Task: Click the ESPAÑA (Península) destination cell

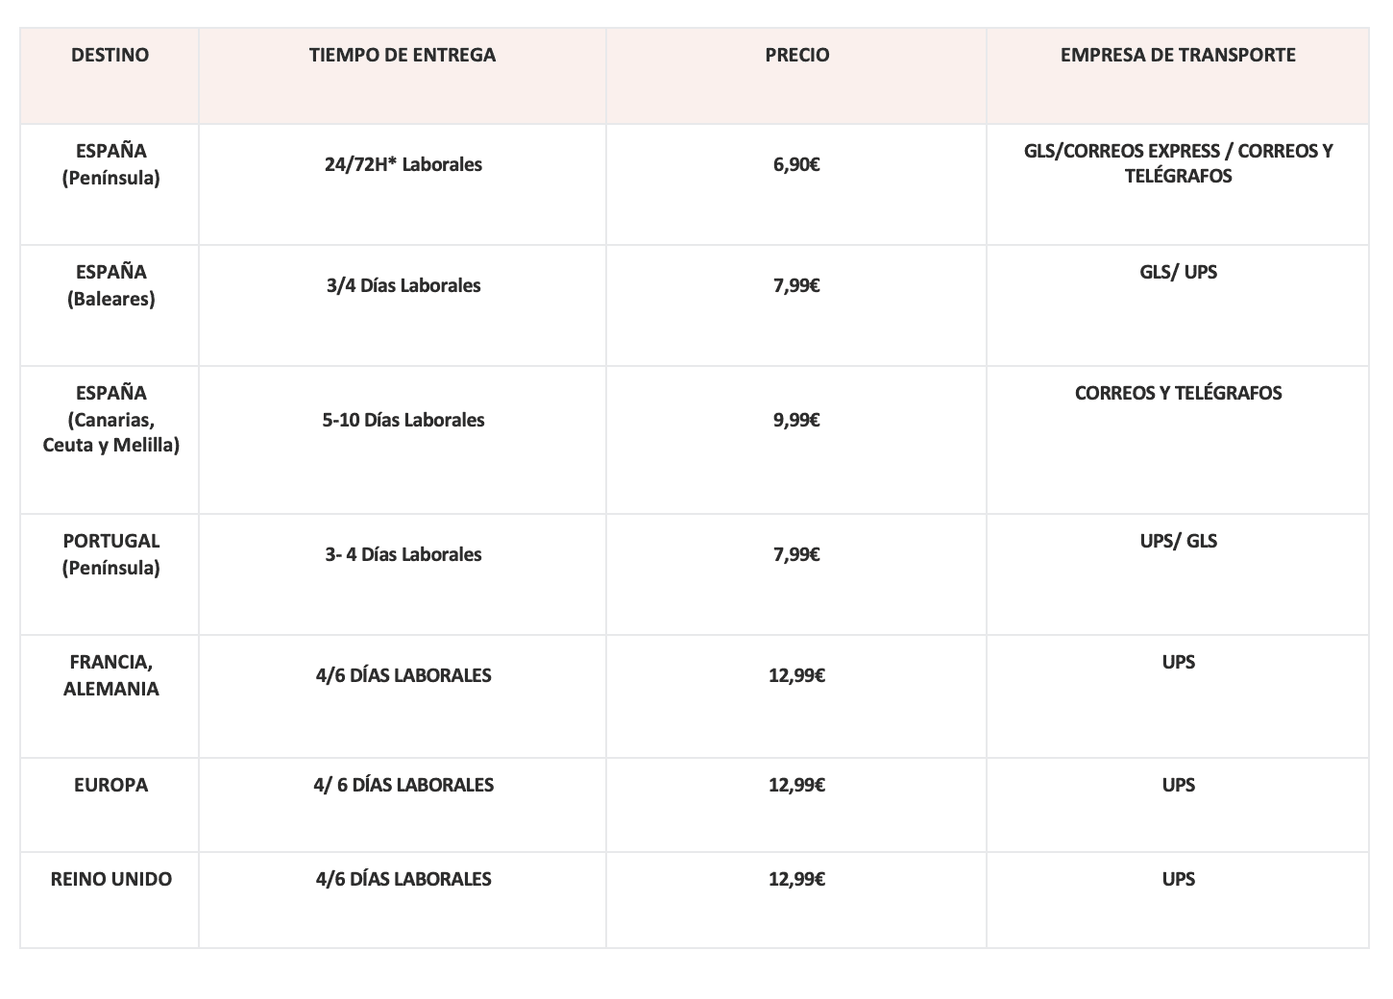Action: (110, 184)
